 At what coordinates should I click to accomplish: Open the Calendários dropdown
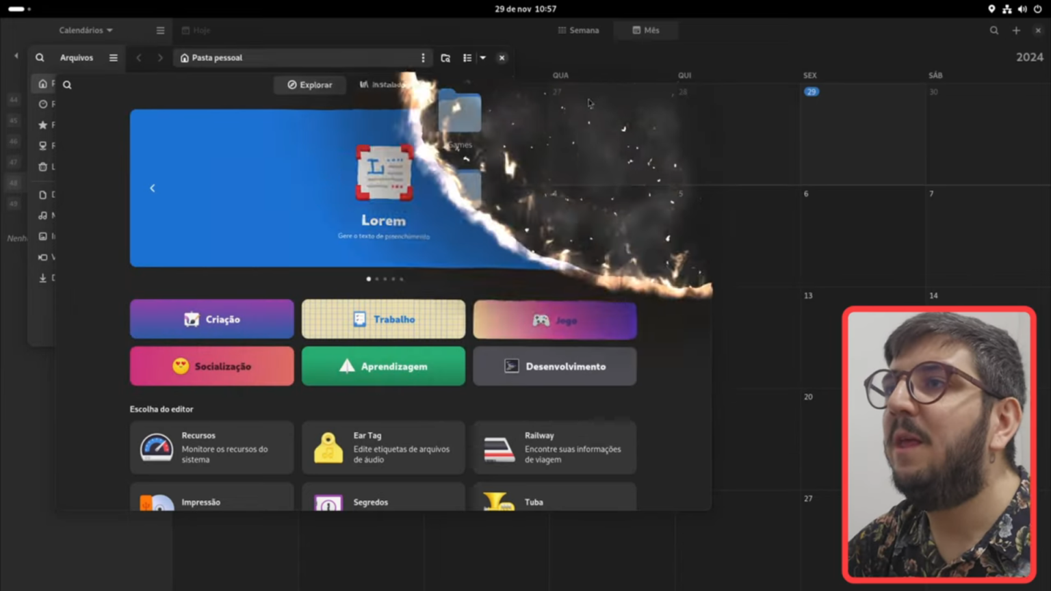(85, 30)
